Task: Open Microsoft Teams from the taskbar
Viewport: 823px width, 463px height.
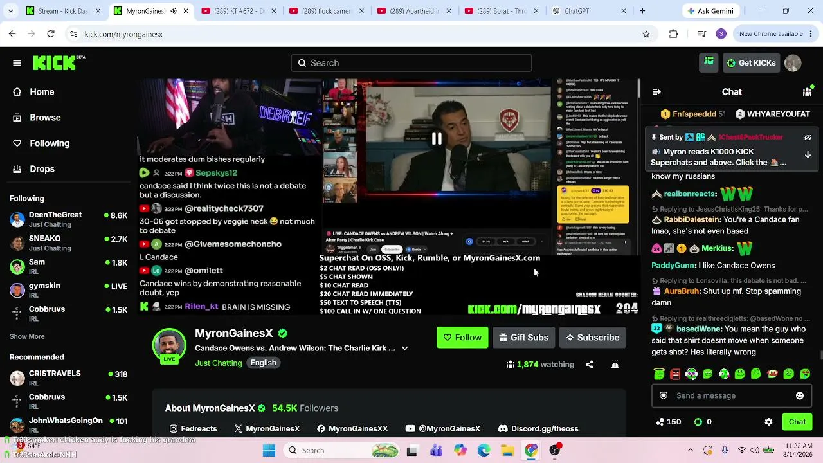Action: pos(436,450)
